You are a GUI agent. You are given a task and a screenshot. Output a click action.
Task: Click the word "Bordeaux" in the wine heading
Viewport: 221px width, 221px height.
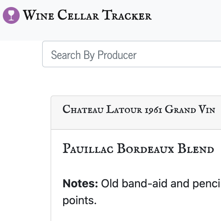point(146,148)
